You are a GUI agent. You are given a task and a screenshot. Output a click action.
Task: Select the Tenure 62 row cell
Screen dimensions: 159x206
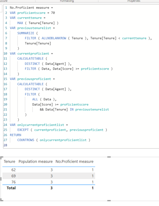tap(13, 170)
